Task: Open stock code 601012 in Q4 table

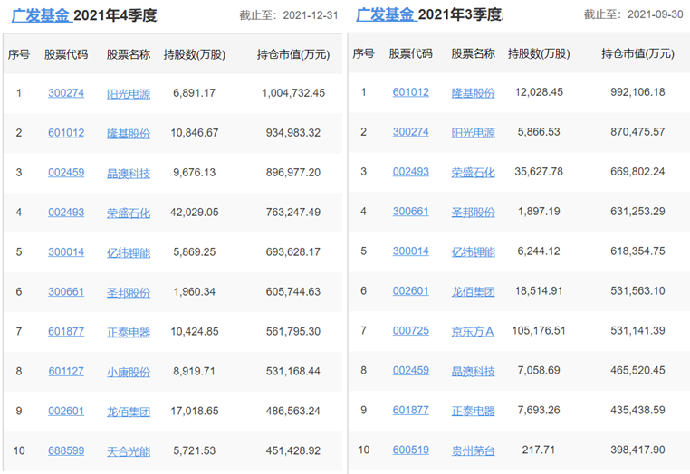Action: (x=66, y=133)
